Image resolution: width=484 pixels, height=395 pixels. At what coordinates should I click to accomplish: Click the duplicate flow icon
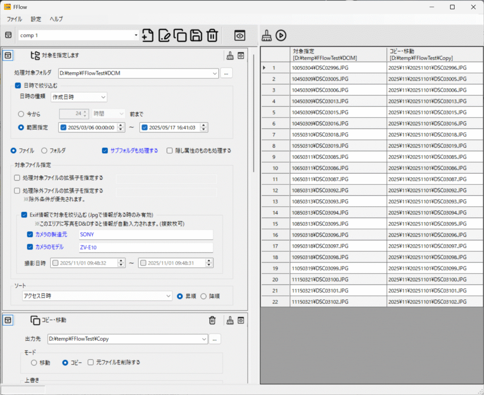coord(180,35)
